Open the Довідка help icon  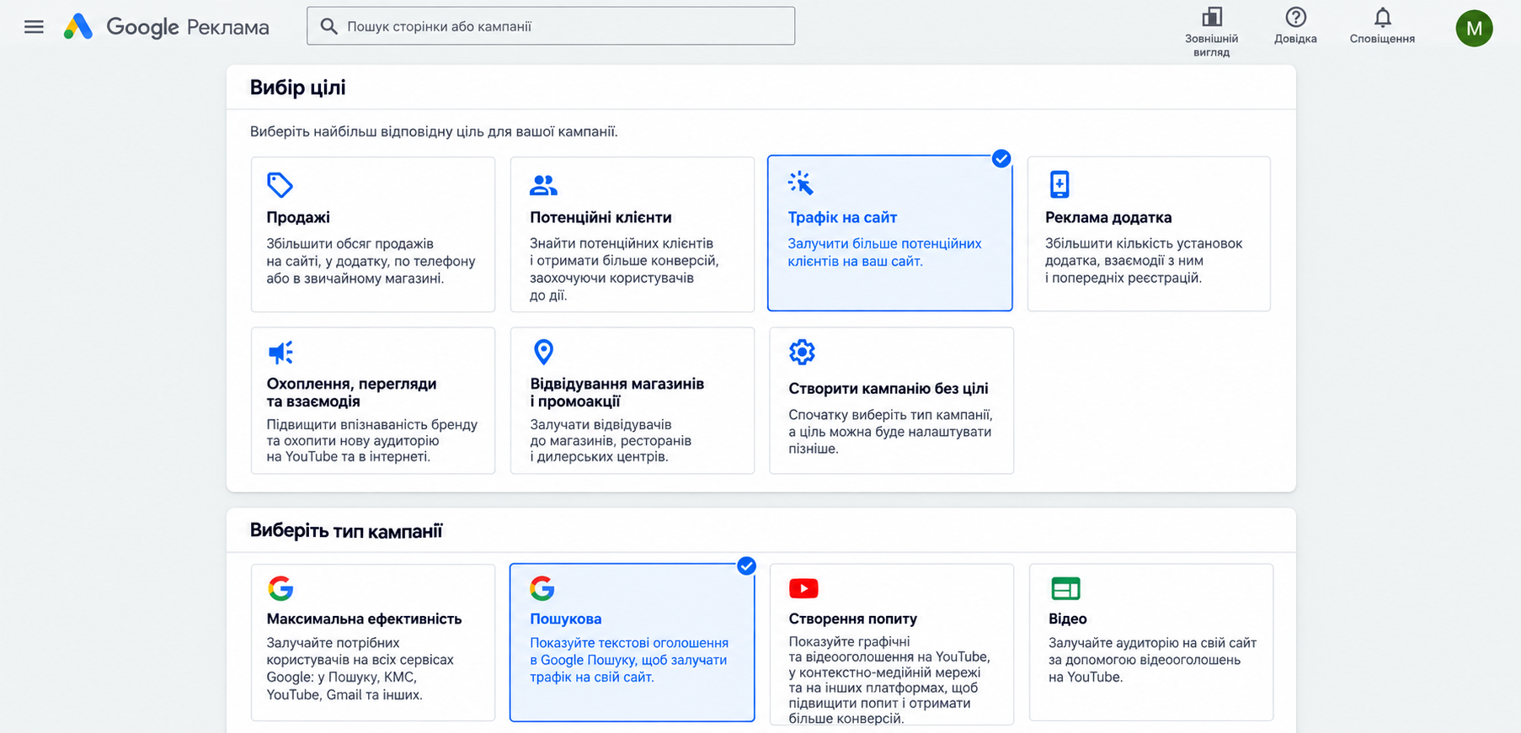point(1295,17)
